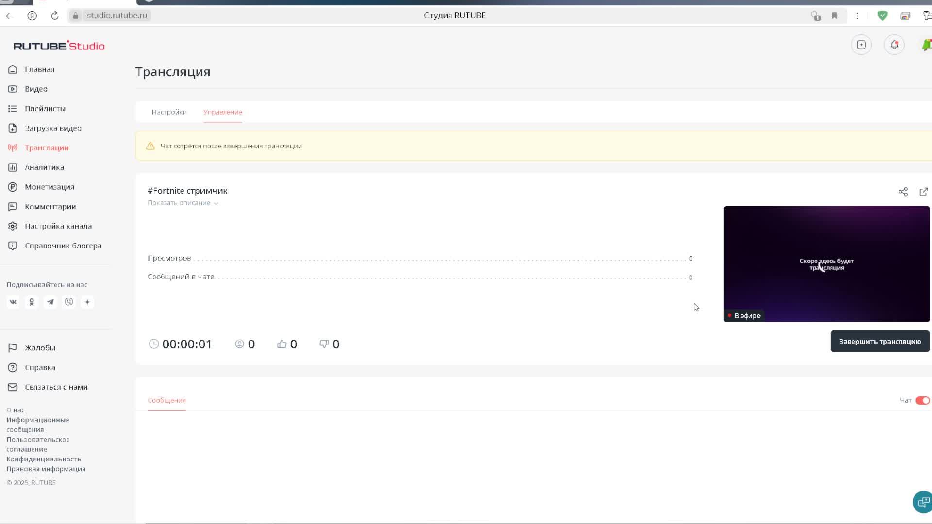The width and height of the screenshot is (932, 524).
Task: Click browser address bar studio.rutube.ru
Action: click(x=116, y=16)
